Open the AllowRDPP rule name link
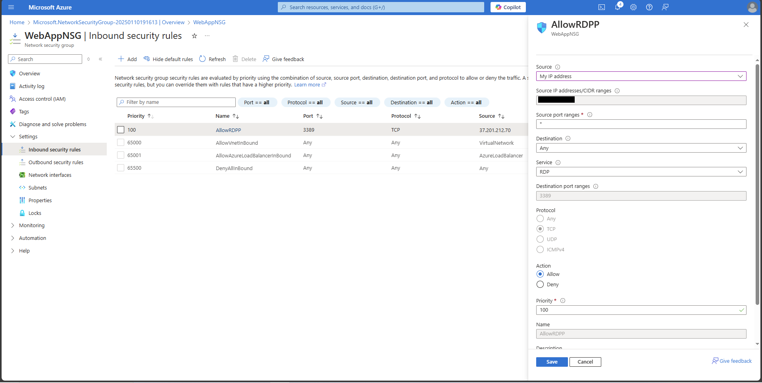 pyautogui.click(x=228, y=130)
